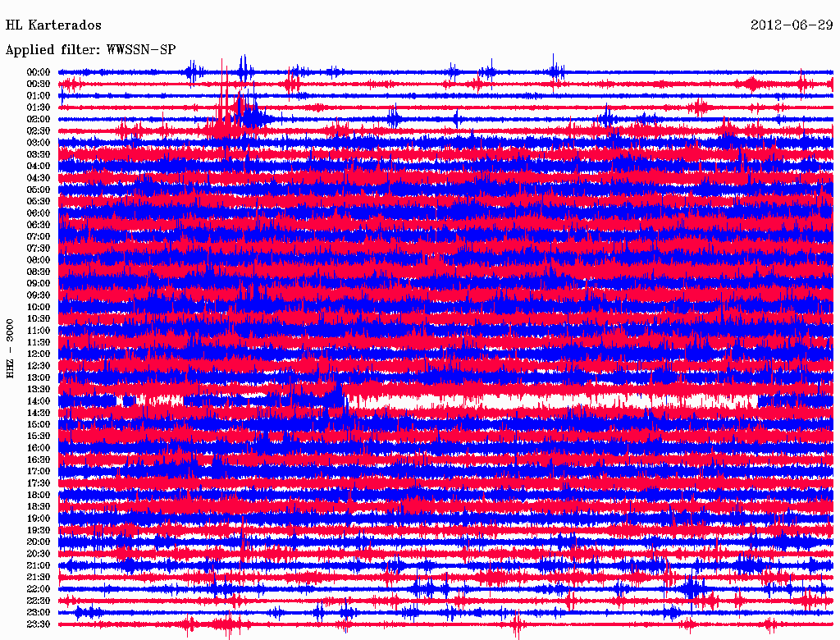Viewport: 840px width, 640px height.
Task: Click the 05:00 time label
Action: pos(39,190)
